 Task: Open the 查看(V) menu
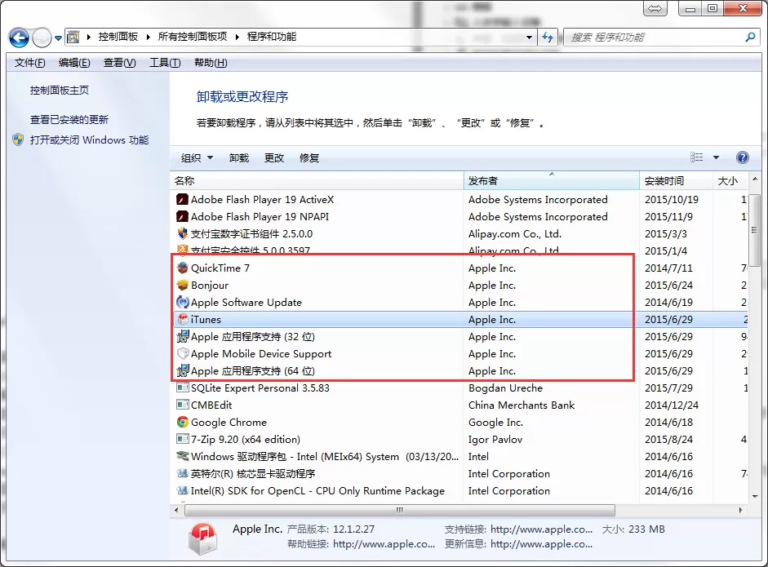[119, 63]
